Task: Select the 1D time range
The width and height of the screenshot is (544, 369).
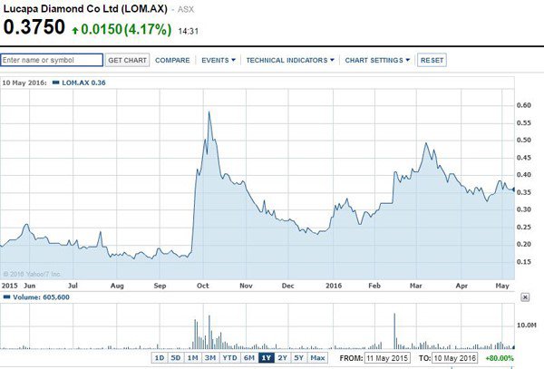Action: [x=160, y=357]
